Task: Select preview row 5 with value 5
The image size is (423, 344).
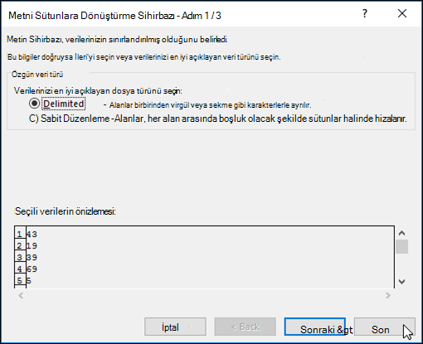Action: coord(204,280)
